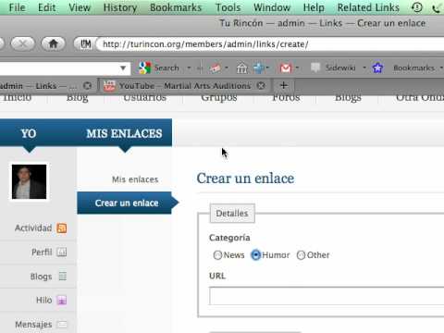
Task: Click the Home button in browser toolbar
Action: 54,43
